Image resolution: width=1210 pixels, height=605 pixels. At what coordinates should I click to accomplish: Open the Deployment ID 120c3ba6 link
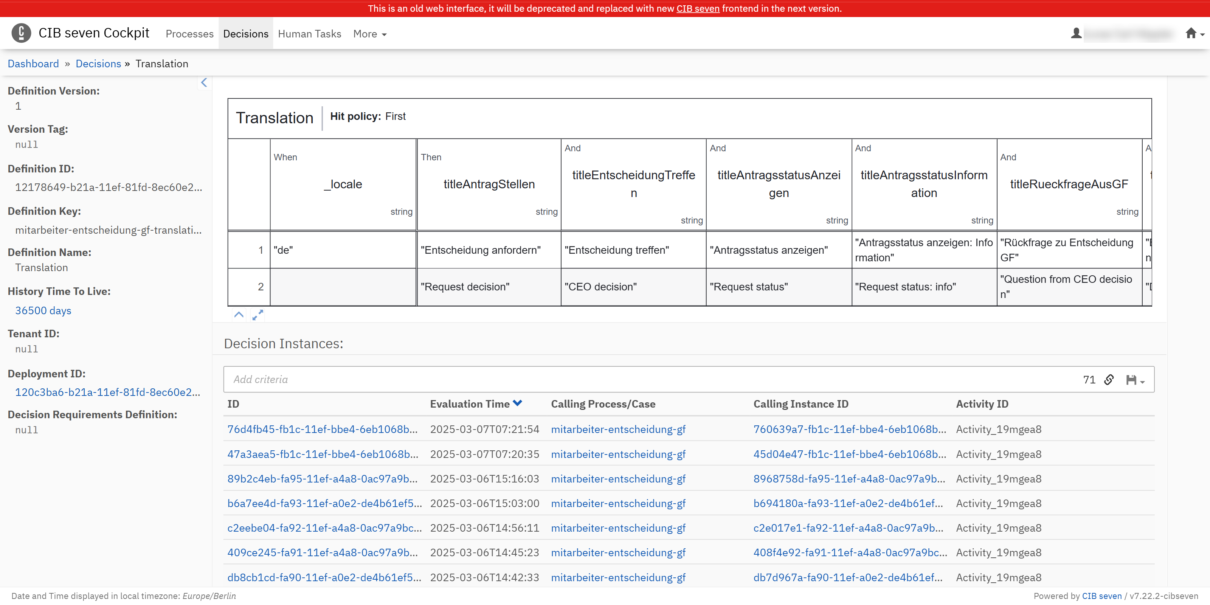point(107,392)
